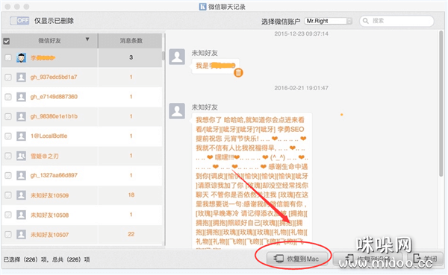Check the box for gh_e7149d887360
The width and height of the screenshot is (448, 275).
click(8, 97)
